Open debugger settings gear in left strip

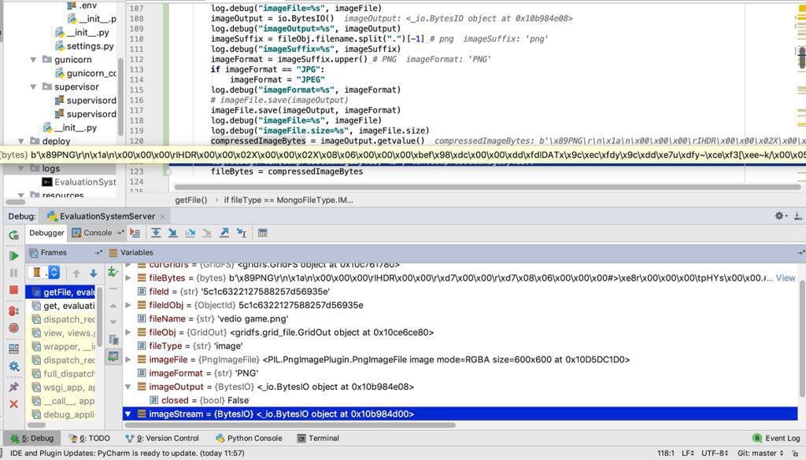point(14,366)
